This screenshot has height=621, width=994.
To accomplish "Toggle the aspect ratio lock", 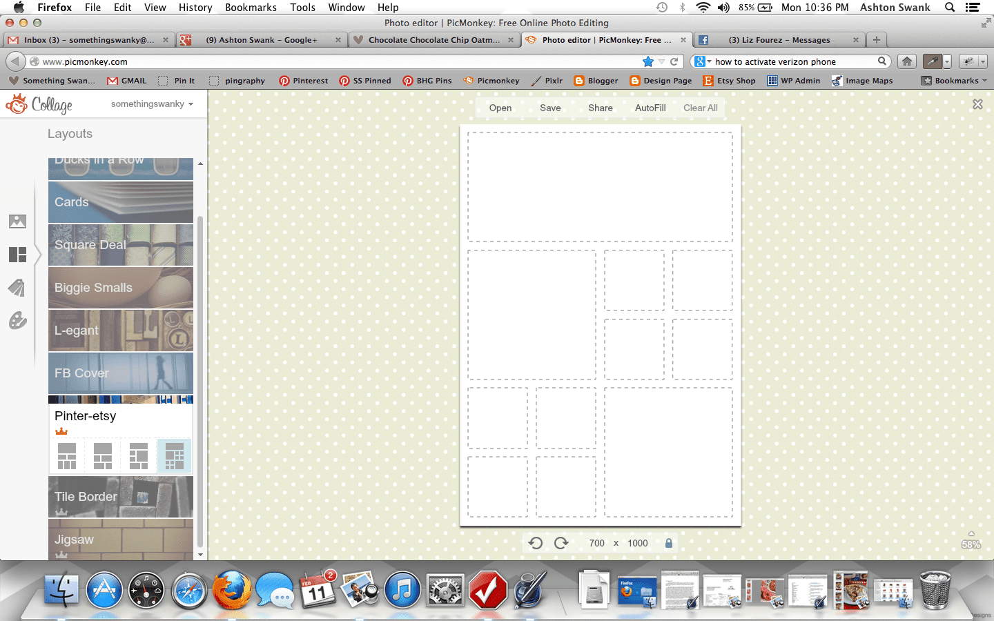I will (668, 543).
